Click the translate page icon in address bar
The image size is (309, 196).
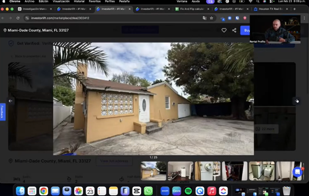205,18
